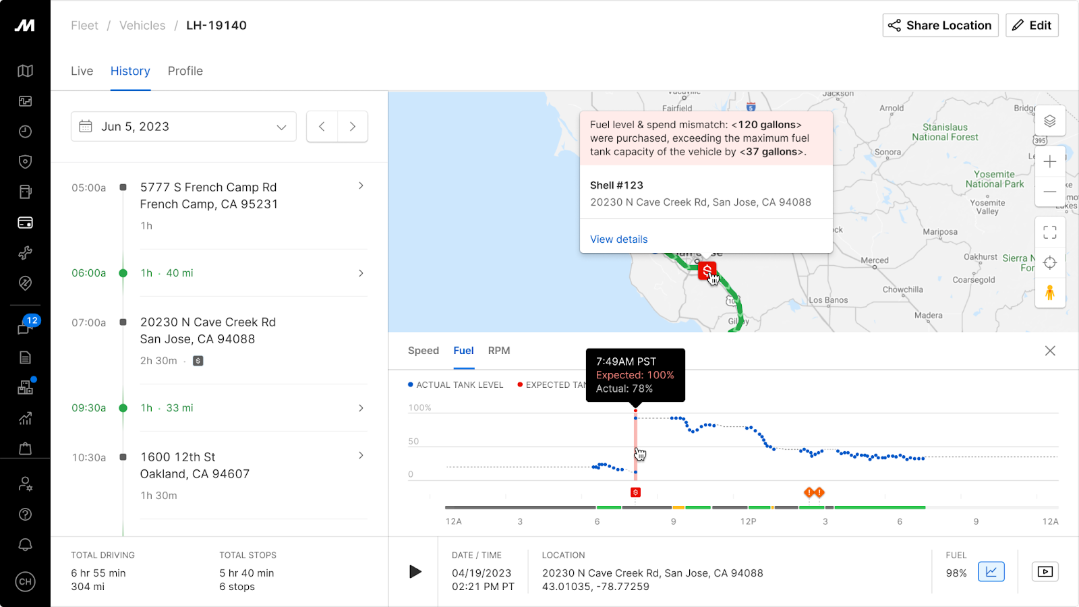The image size is (1079, 607).
Task: Expand the 5777 S French Camp Rd stop
Action: [361, 185]
